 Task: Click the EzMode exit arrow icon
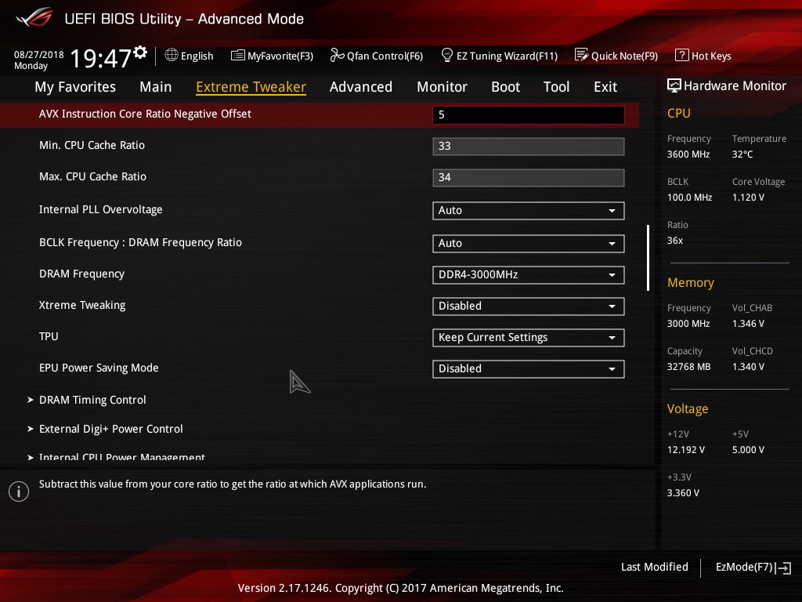coord(783,568)
